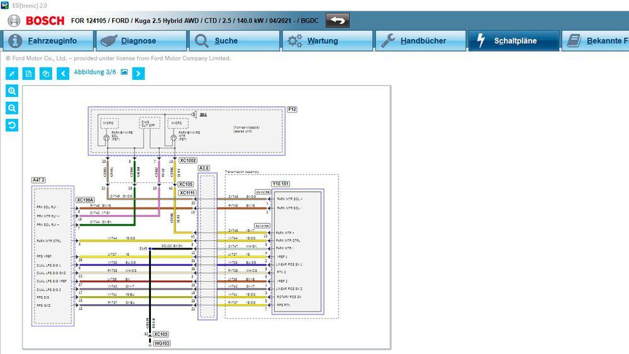Click the copy pages icon
Viewport: 629px width, 354px height.
click(x=46, y=74)
